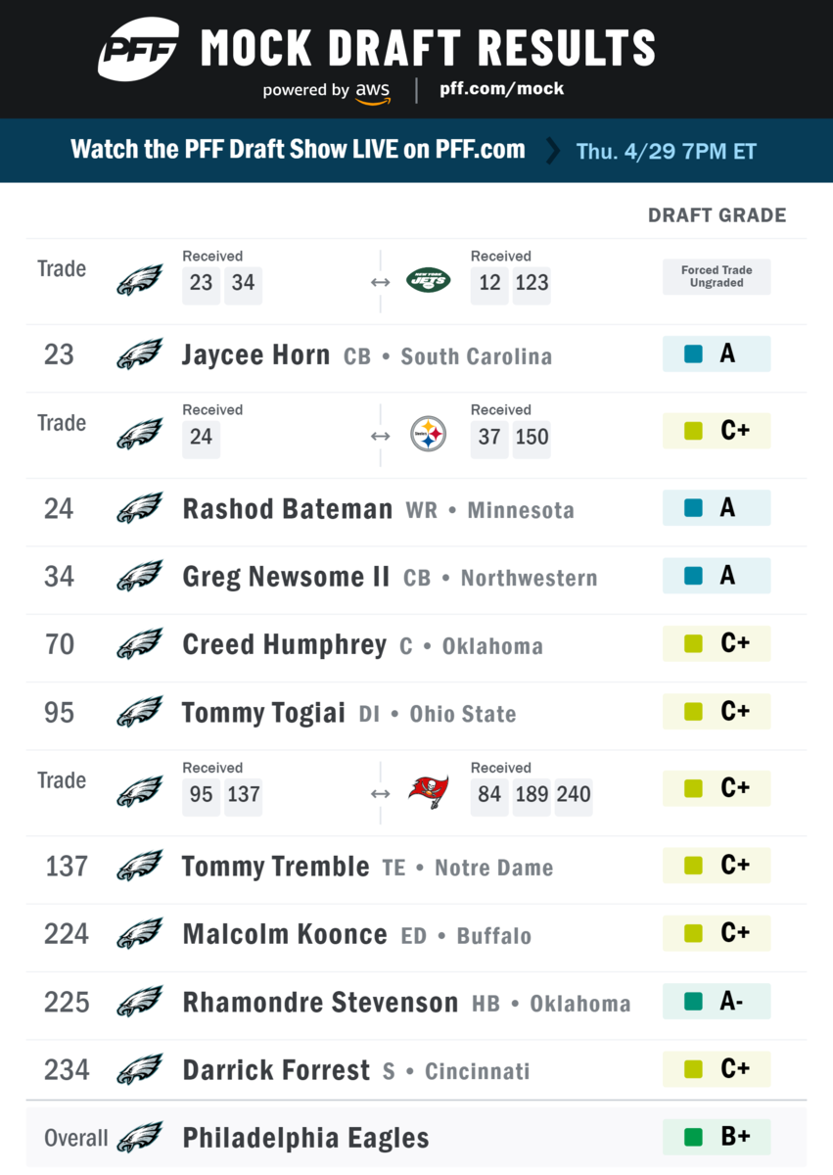This screenshot has height=1175, width=833.
Task: Click the Eagles logo in Overall row
Action: 140,1138
